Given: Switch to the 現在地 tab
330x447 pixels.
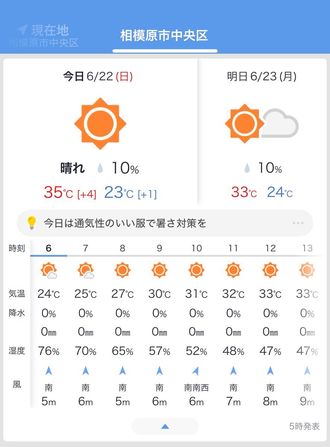Looking at the screenshot, I should pyautogui.click(x=44, y=36).
